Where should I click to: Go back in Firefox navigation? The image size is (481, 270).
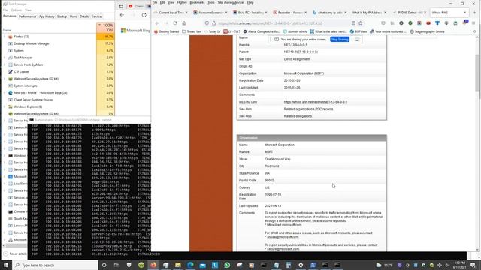157,23
